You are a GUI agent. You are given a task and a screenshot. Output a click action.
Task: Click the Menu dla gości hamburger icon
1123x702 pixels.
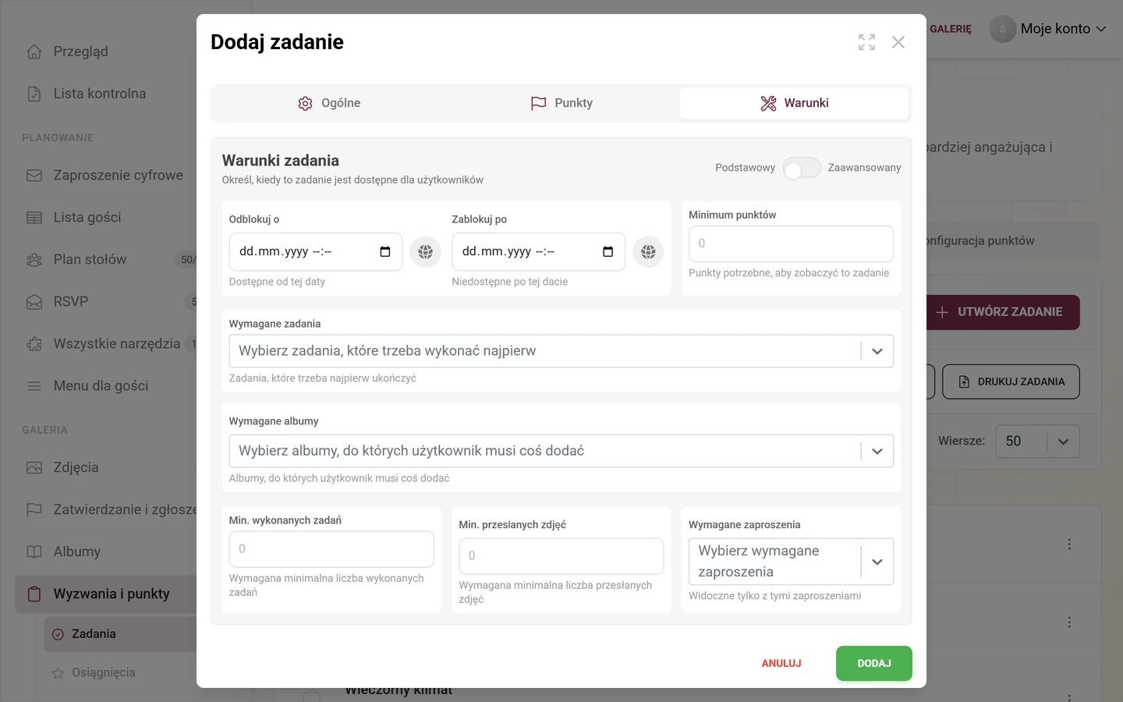tap(34, 386)
